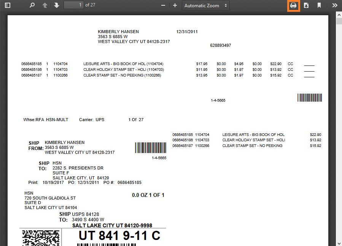Go to next page arrow
The width and height of the screenshot is (342, 246).
(x=56, y=5)
